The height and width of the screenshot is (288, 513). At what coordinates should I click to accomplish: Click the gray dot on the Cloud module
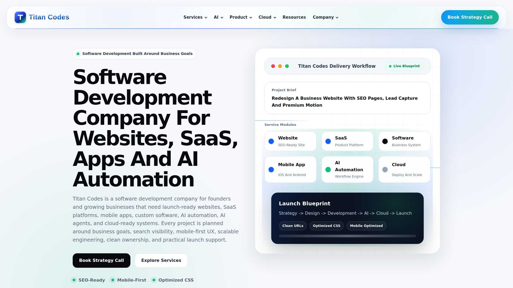click(x=385, y=170)
